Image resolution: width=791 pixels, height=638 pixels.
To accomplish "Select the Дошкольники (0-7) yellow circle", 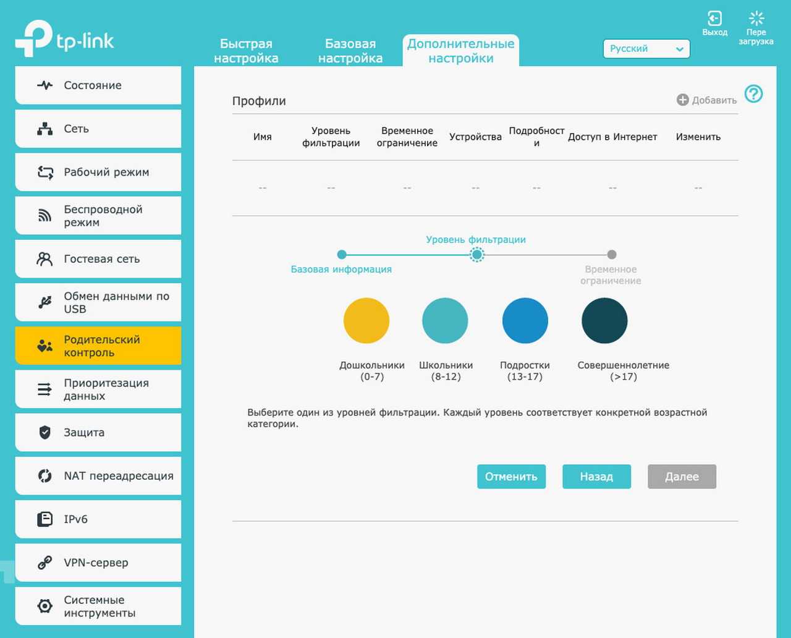I will 366,321.
